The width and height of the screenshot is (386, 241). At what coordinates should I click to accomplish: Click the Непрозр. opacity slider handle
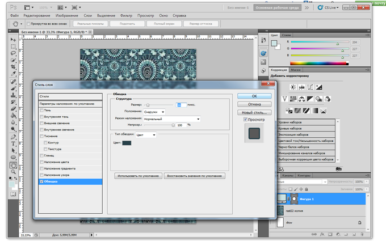[173, 125]
